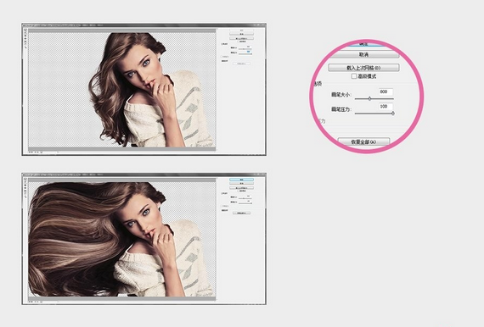Click 载入上次网格 button in the magnified circle

363,68
